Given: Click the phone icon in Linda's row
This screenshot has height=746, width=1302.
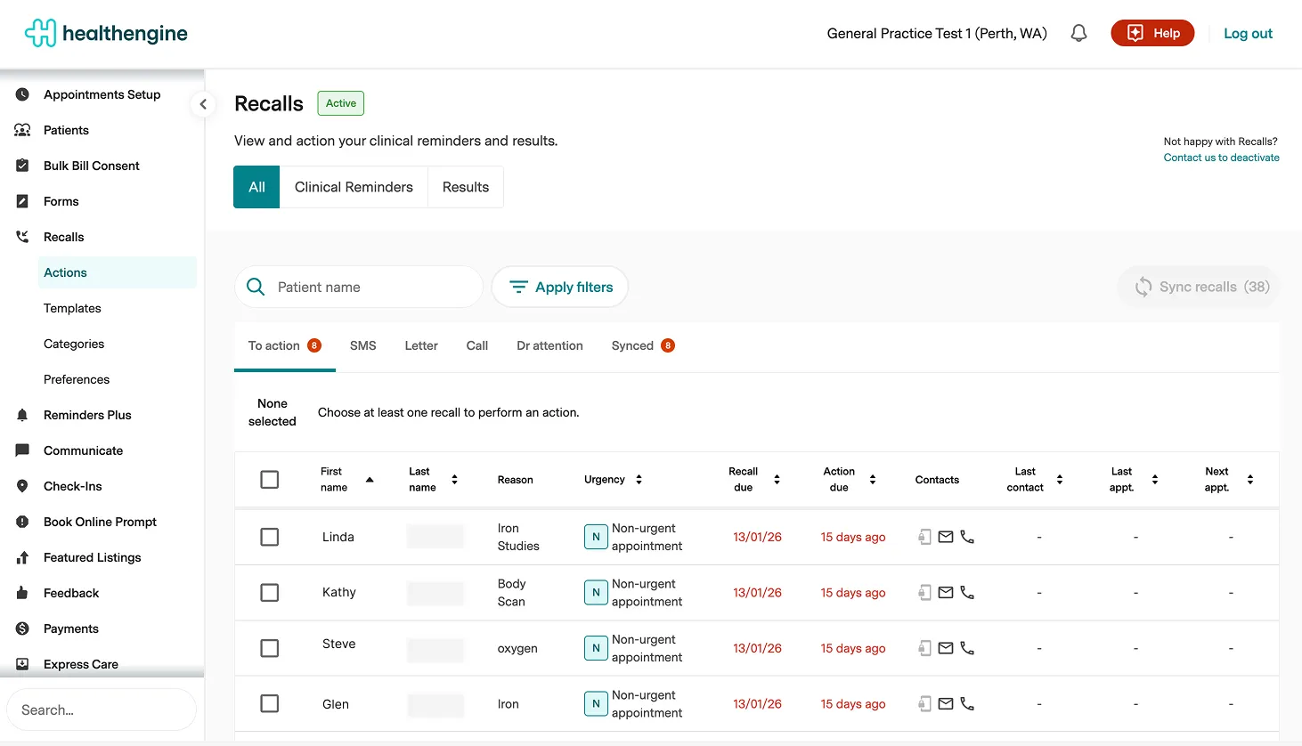Looking at the screenshot, I should [x=967, y=537].
